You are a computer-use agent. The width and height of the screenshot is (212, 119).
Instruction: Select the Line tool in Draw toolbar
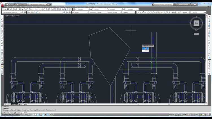(x=2, y=16)
